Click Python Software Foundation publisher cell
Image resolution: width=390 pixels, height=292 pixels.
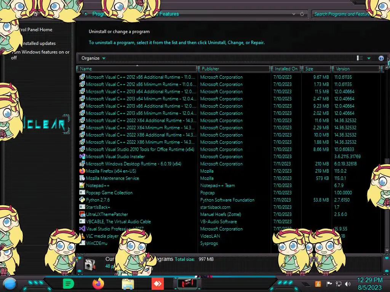(227, 200)
